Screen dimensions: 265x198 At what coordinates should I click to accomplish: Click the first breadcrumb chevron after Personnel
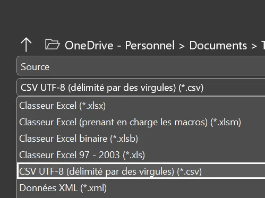coord(182,46)
